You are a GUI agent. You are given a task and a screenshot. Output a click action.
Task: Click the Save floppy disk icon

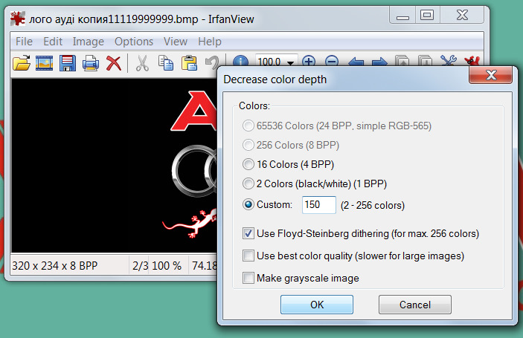68,63
